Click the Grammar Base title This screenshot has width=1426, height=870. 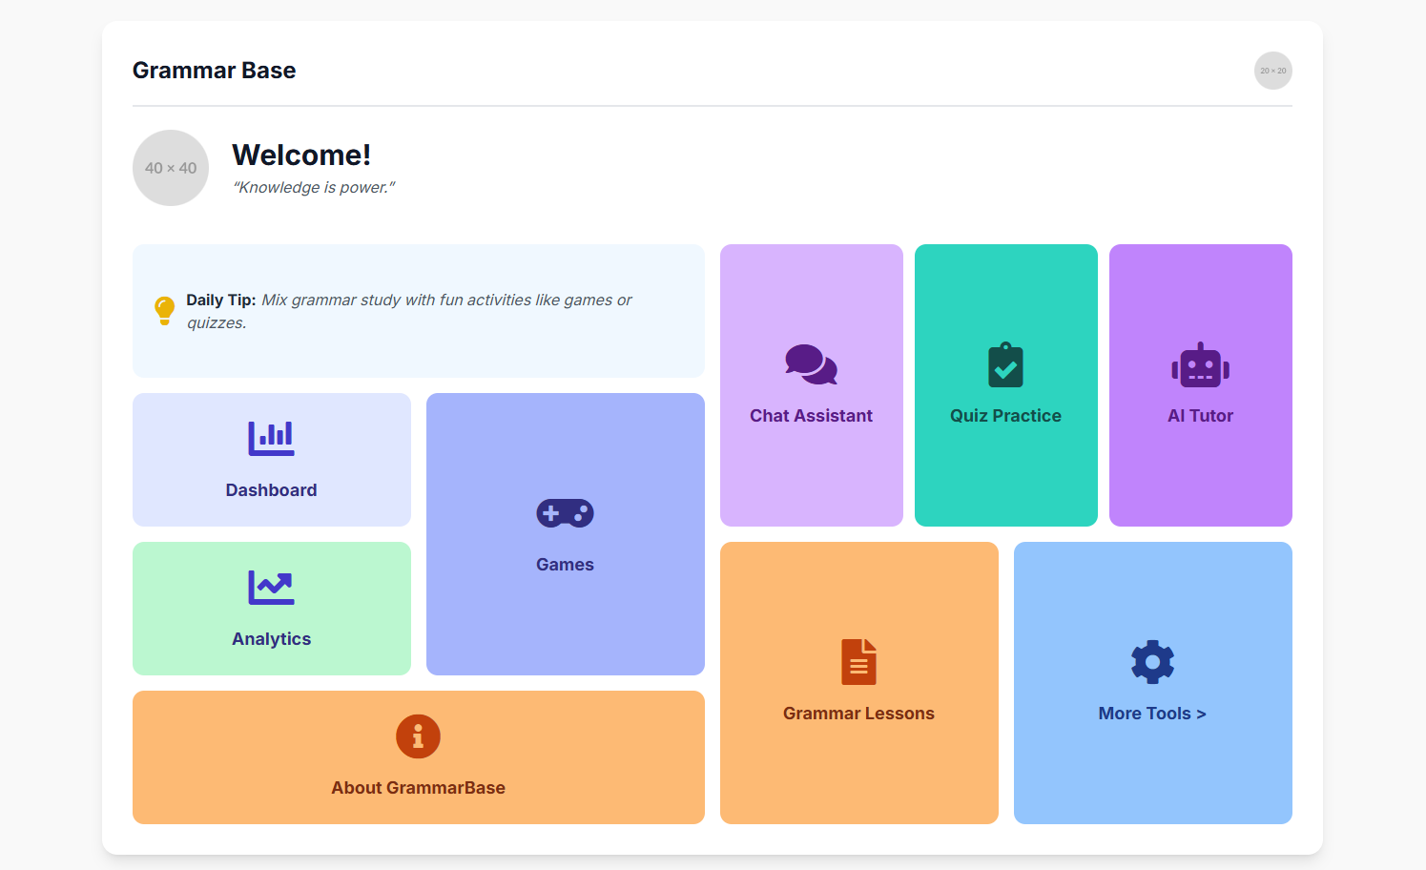pyautogui.click(x=214, y=70)
